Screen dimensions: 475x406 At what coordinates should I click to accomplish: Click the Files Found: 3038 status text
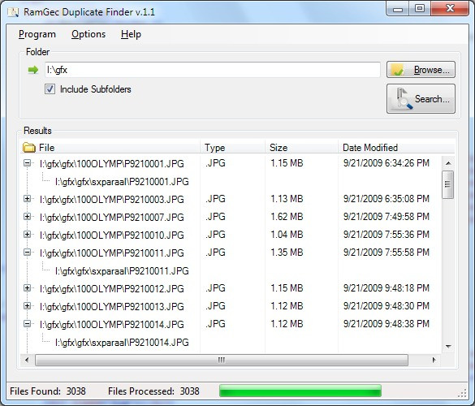coord(48,391)
